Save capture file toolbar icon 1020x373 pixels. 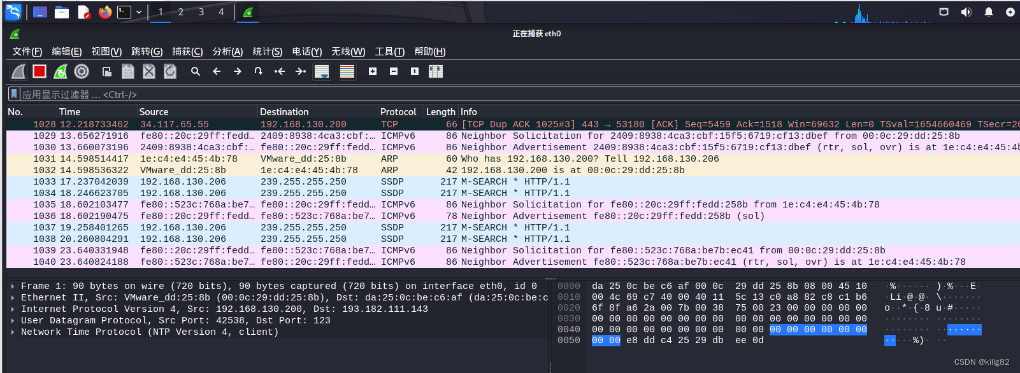(x=128, y=71)
